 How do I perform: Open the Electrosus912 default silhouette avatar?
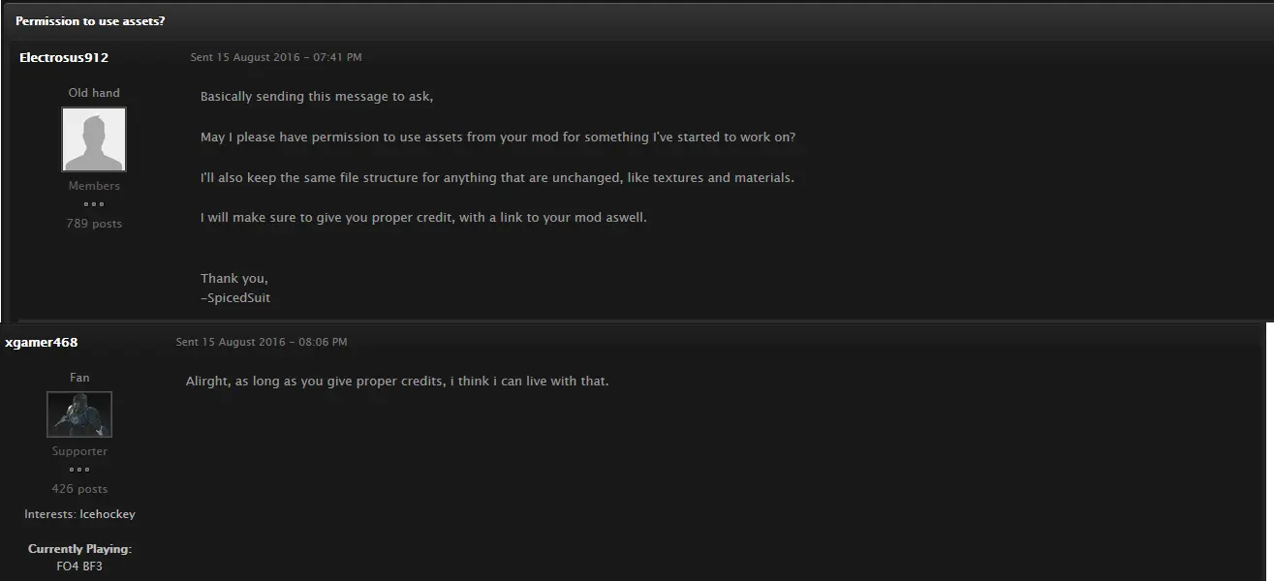(94, 139)
